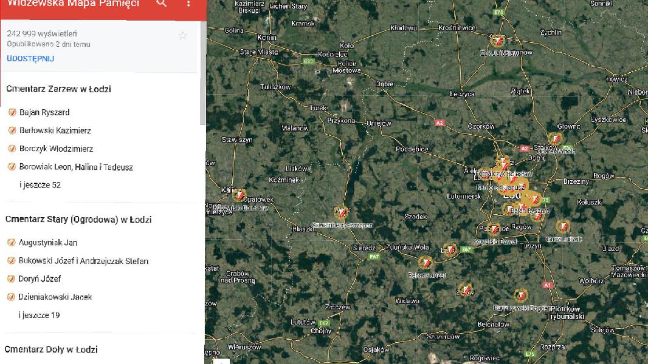Click the Obarek Witold marker near Stryków
The height and width of the screenshot is (364, 648).
555,140
